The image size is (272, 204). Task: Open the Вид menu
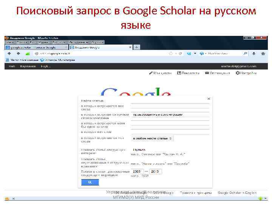tap(32, 42)
